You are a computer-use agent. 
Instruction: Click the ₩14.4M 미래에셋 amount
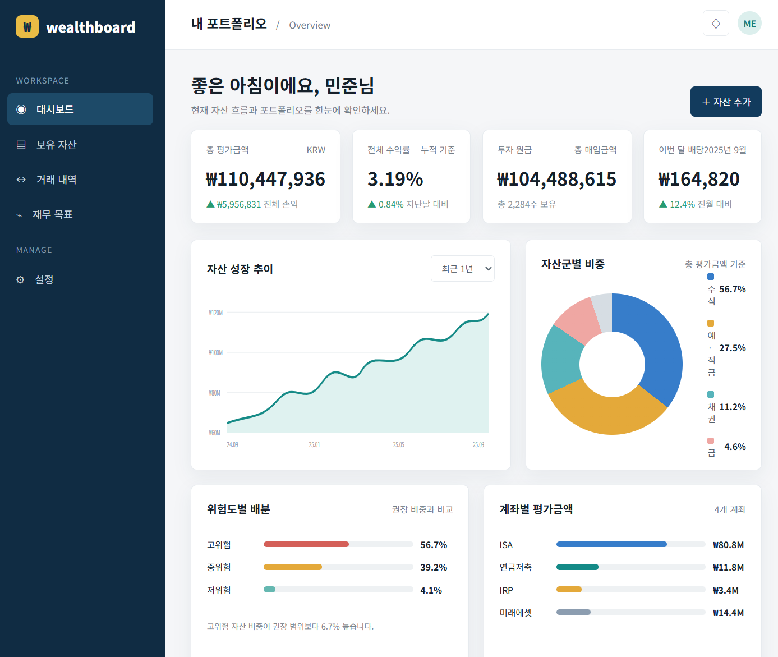[728, 613]
